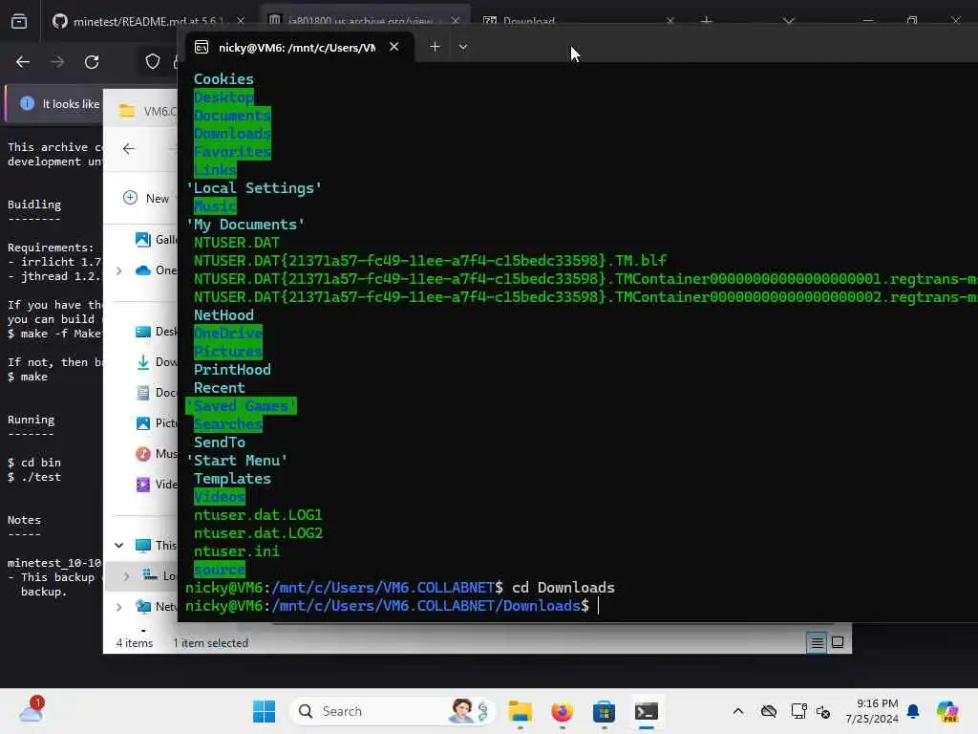This screenshot has height=734, width=978.
Task: Close the minetest README browser tab
Action: click(241, 21)
